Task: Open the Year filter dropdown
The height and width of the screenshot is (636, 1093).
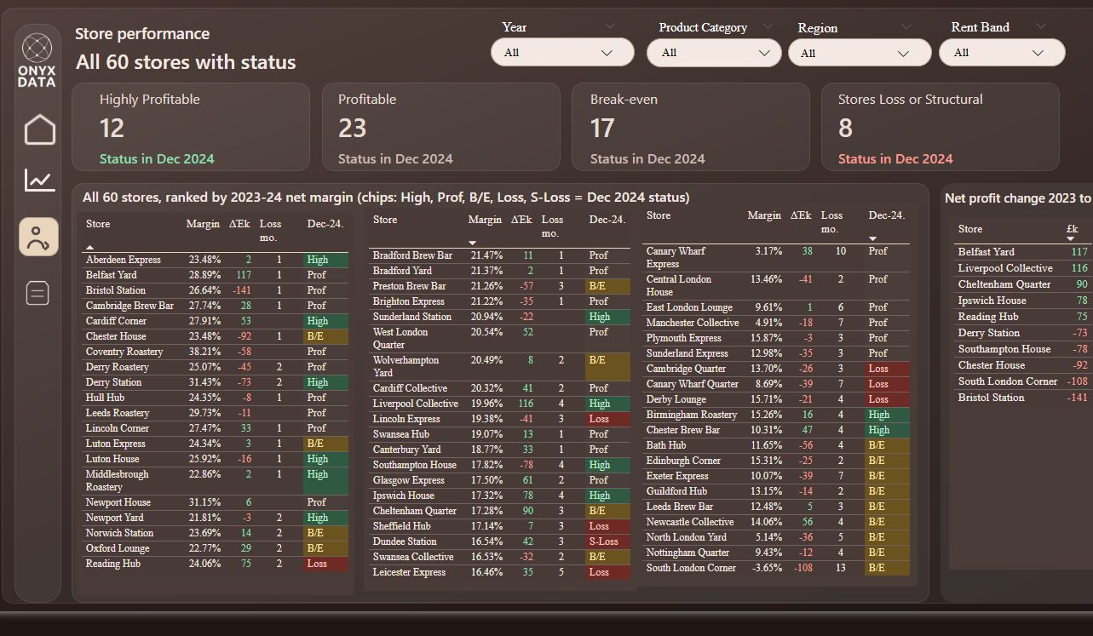Action: click(562, 53)
